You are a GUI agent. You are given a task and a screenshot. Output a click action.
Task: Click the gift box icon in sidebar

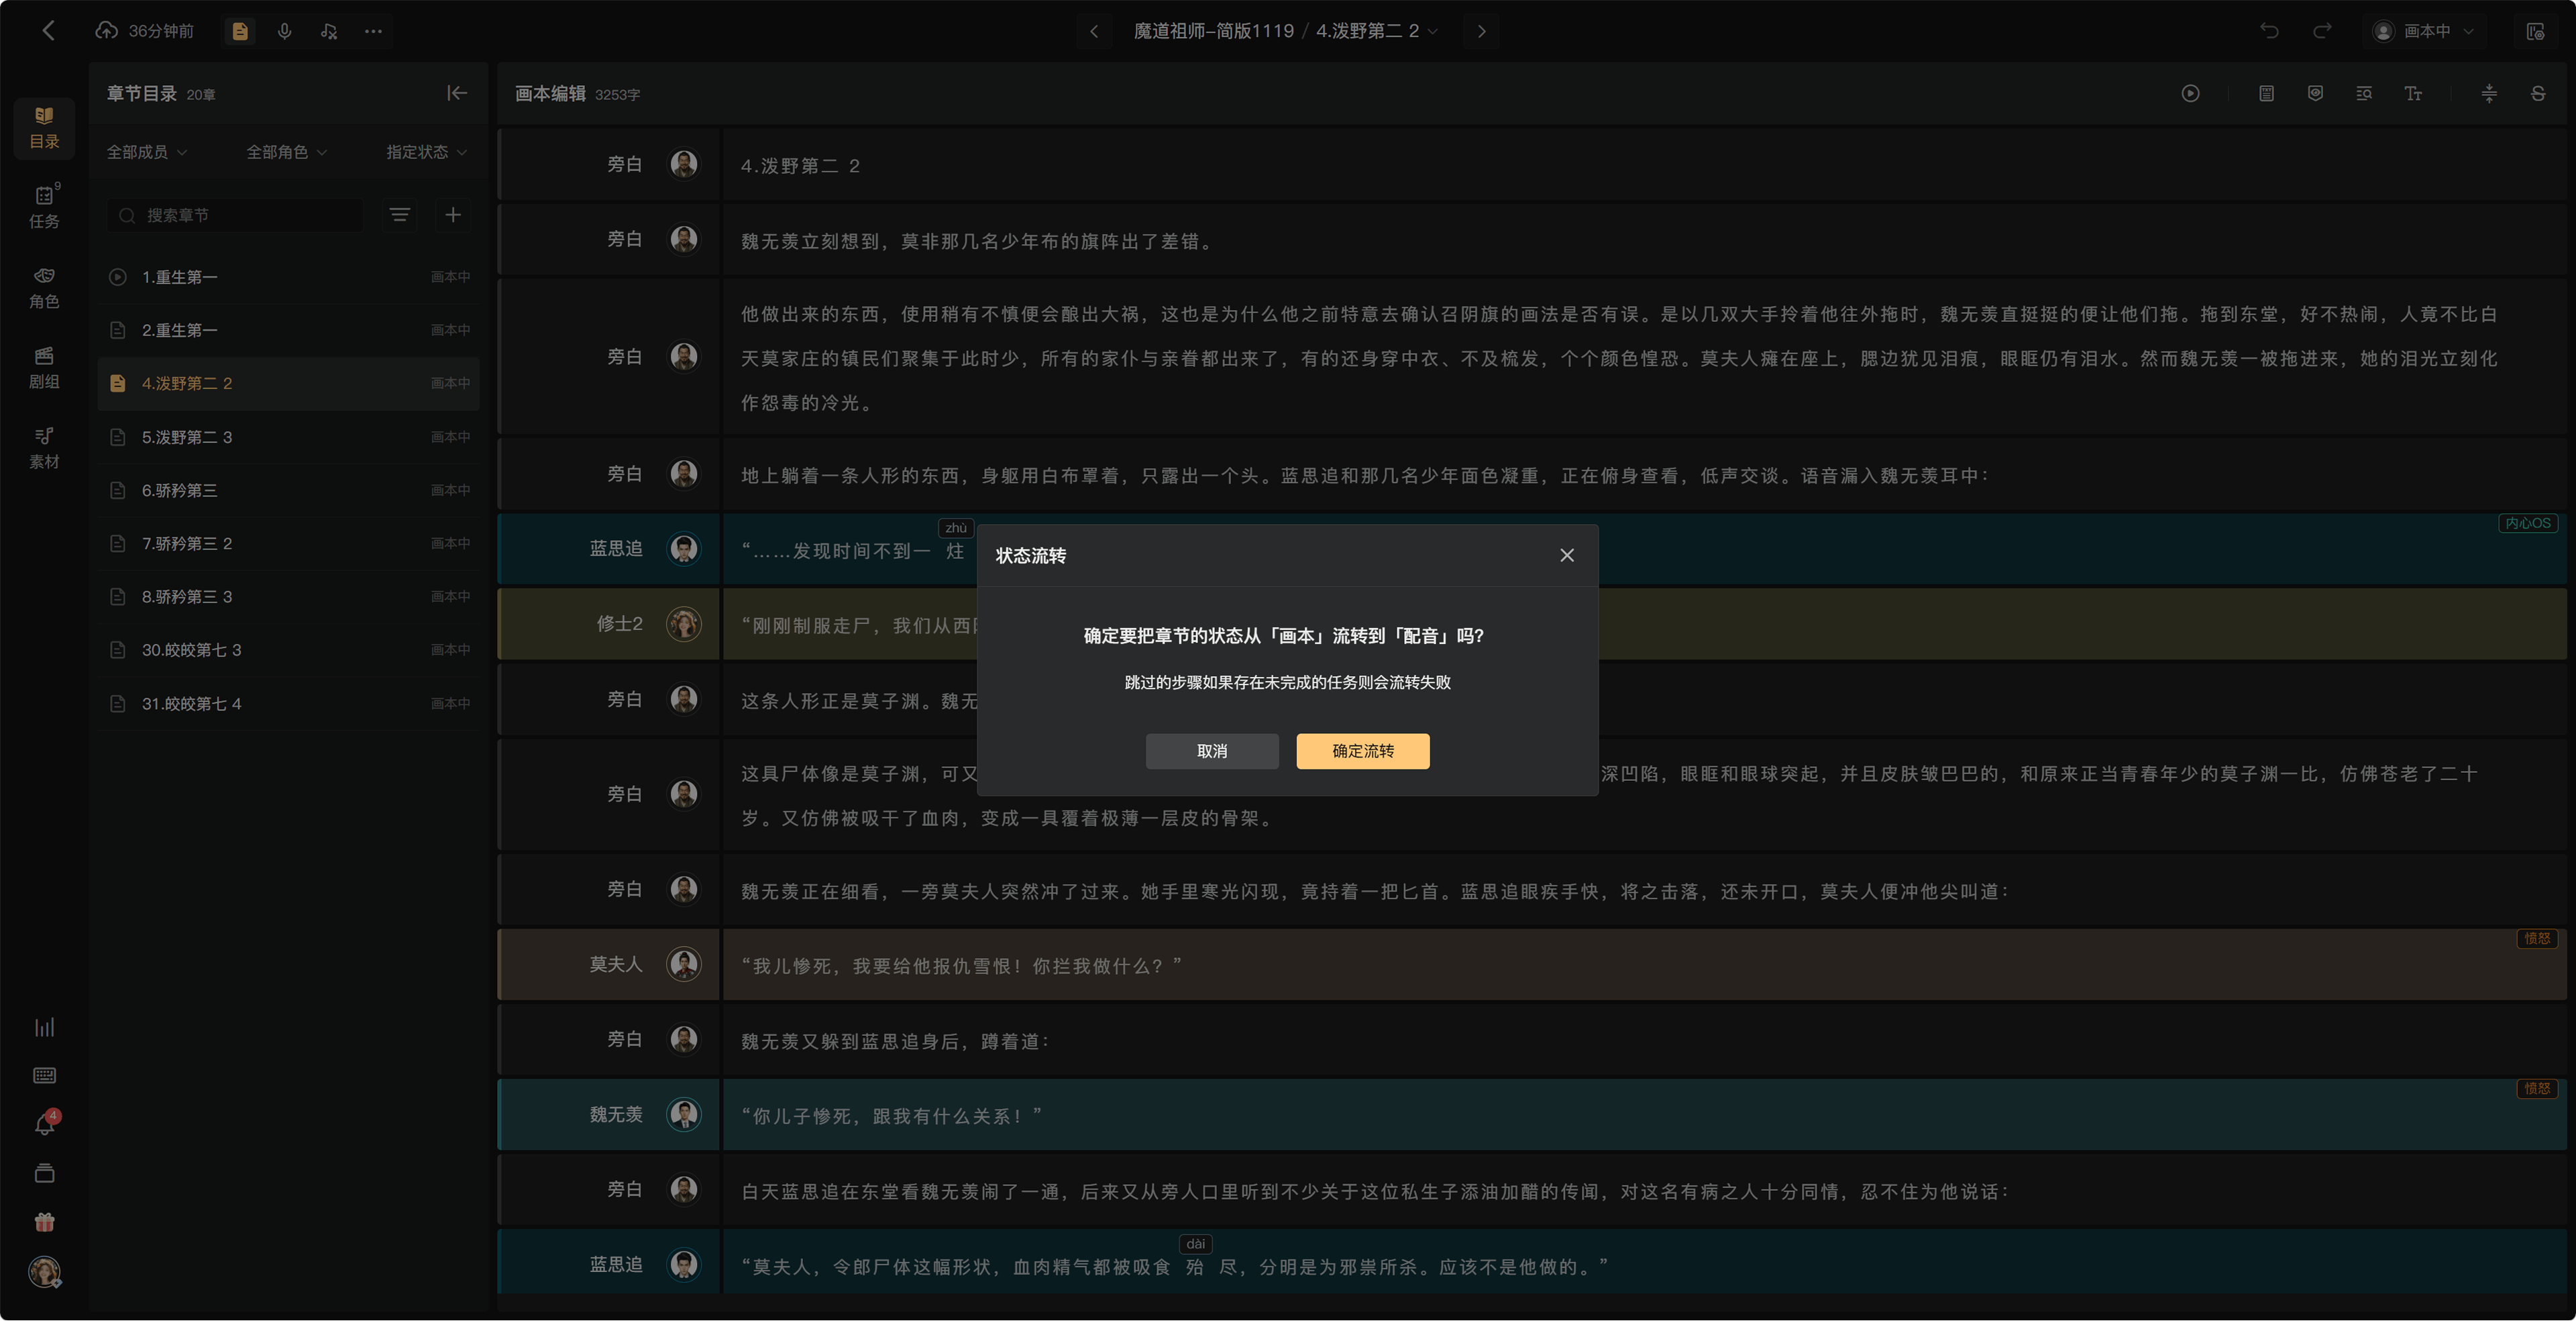coord(44,1222)
